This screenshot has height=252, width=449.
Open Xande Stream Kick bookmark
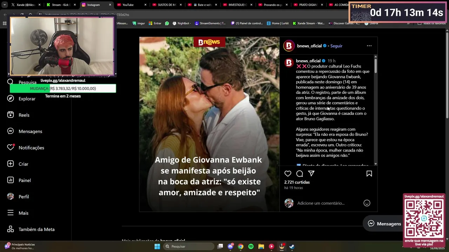[x=308, y=23]
